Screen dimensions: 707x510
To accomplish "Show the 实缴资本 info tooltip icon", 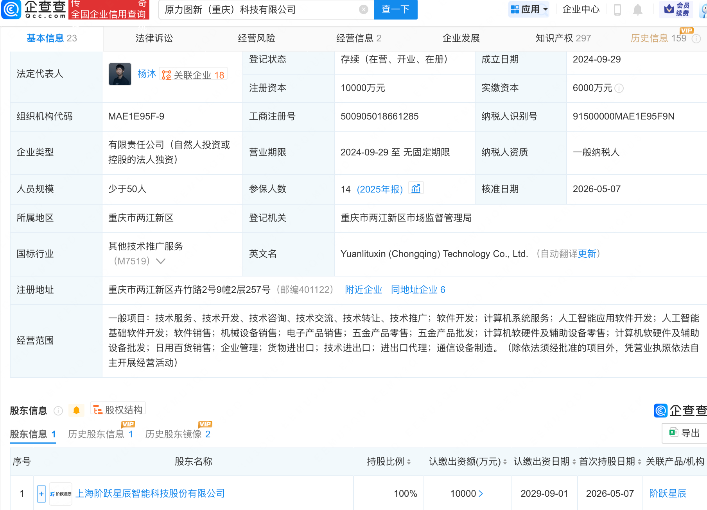I will tap(619, 88).
